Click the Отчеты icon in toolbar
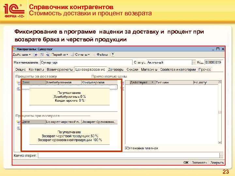The height and width of the screenshot is (176, 235). click(72, 55)
